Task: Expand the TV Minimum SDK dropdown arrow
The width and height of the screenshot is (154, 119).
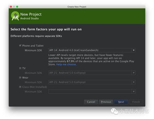Action: click(134, 73)
